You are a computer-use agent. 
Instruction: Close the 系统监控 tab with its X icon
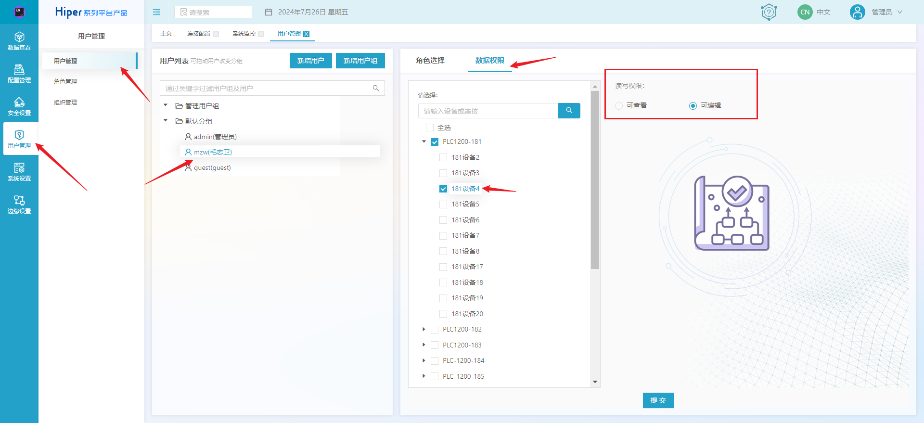pos(261,34)
